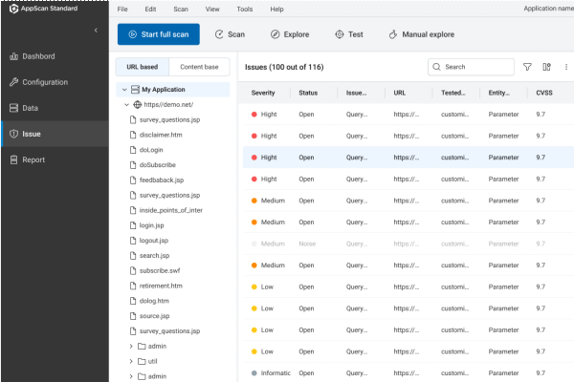Open the column settings icon

click(546, 68)
